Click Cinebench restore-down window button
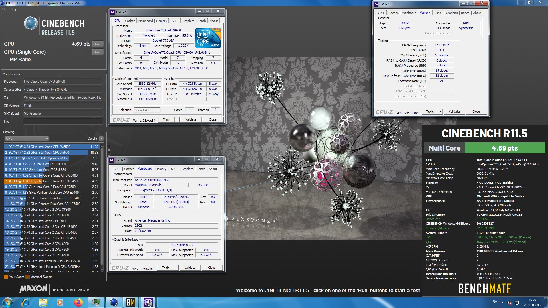The image size is (548, 308). coord(529,3)
